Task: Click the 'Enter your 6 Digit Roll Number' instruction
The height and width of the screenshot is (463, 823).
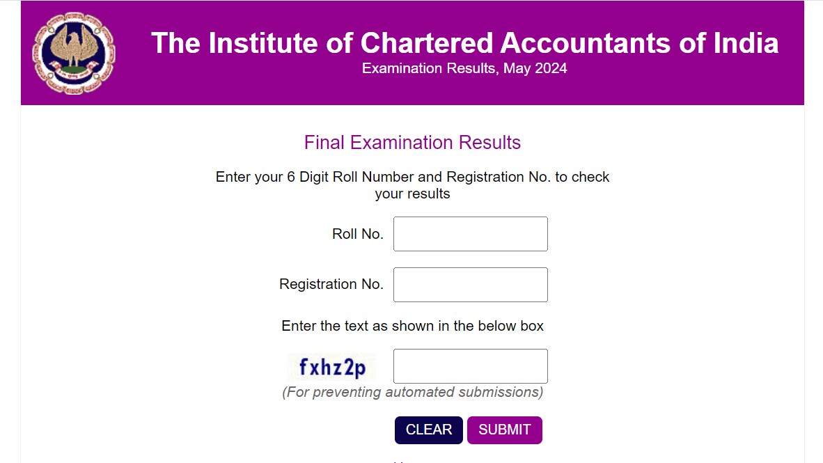Action: (x=412, y=177)
